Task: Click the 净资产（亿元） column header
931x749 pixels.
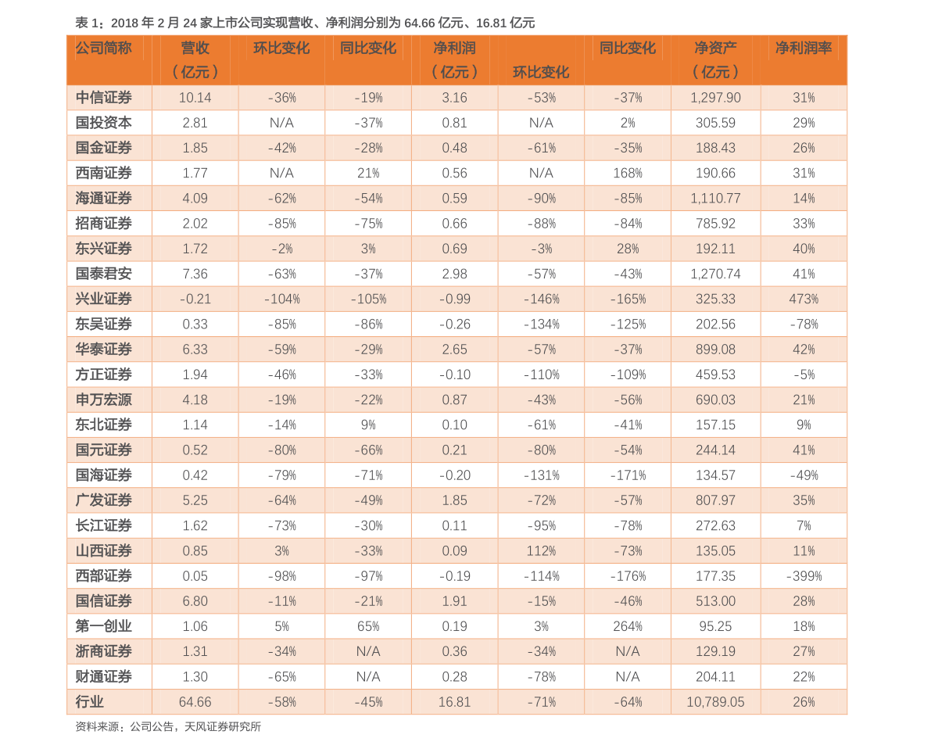Action: [715, 60]
